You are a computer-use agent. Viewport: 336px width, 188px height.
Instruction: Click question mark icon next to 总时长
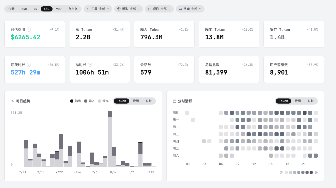click(x=90, y=65)
